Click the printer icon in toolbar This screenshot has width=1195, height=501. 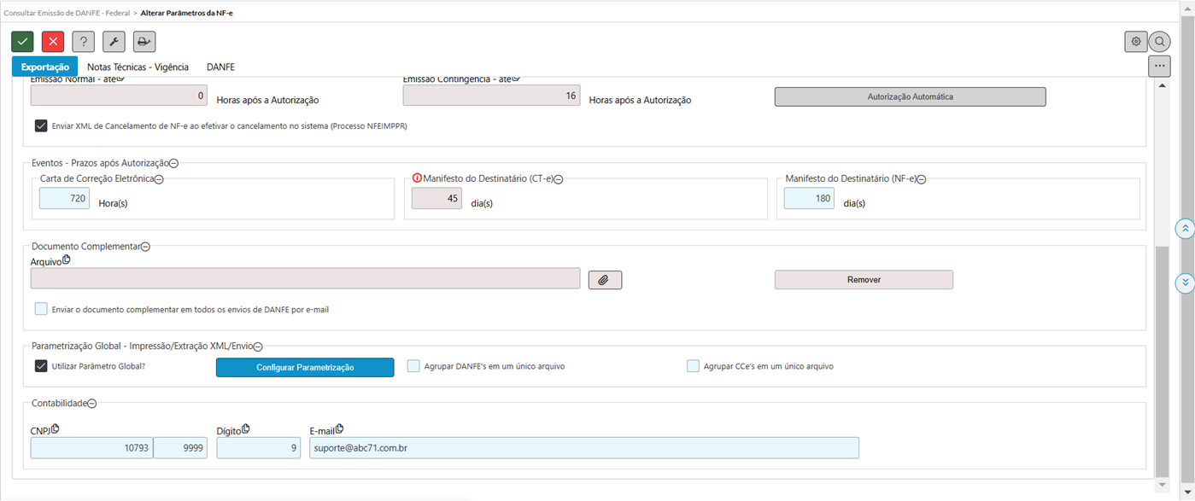click(x=144, y=42)
